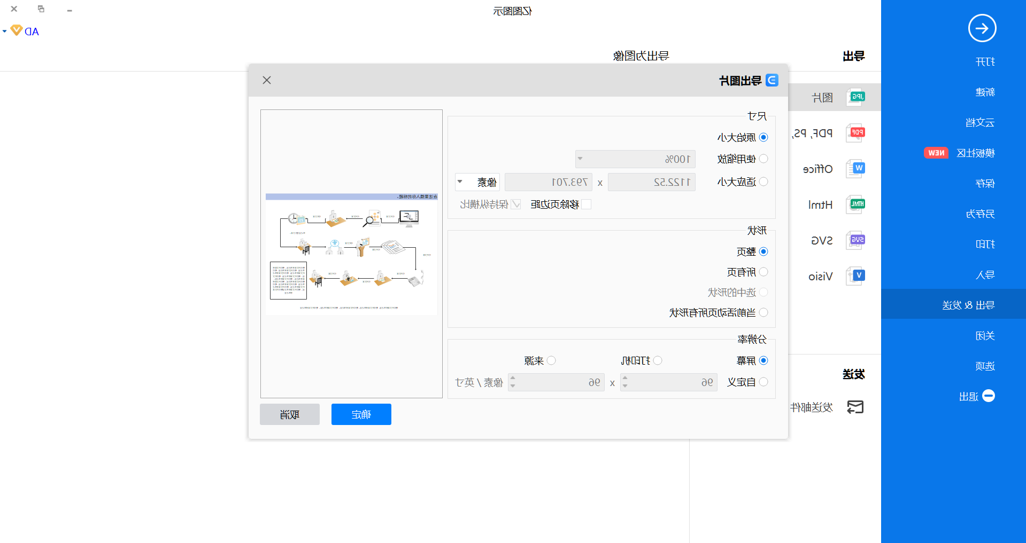The image size is (1026, 543).
Task: Select the Html export type
Action: 821,205
